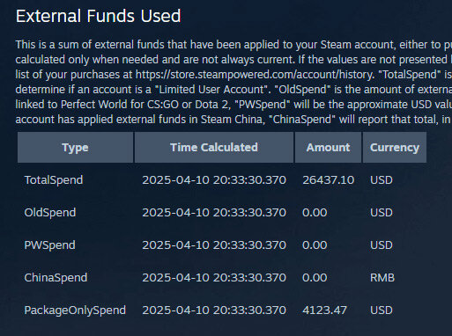Click the Amount column header
The height and width of the screenshot is (336, 452).
pyautogui.click(x=328, y=147)
